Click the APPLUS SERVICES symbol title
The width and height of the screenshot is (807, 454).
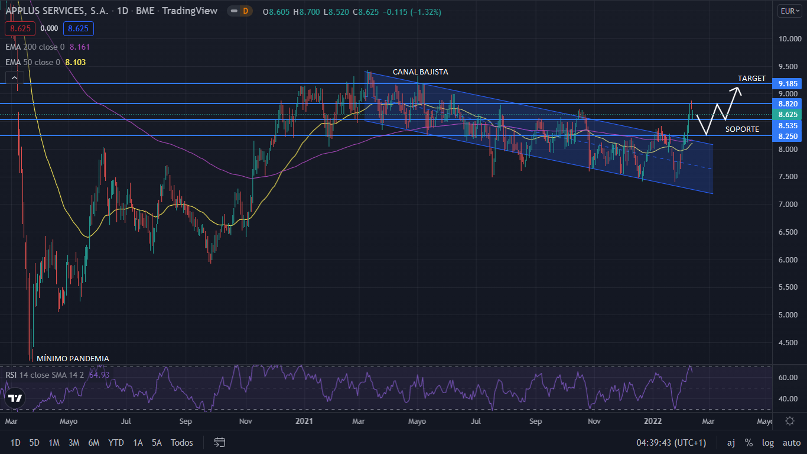(x=57, y=11)
